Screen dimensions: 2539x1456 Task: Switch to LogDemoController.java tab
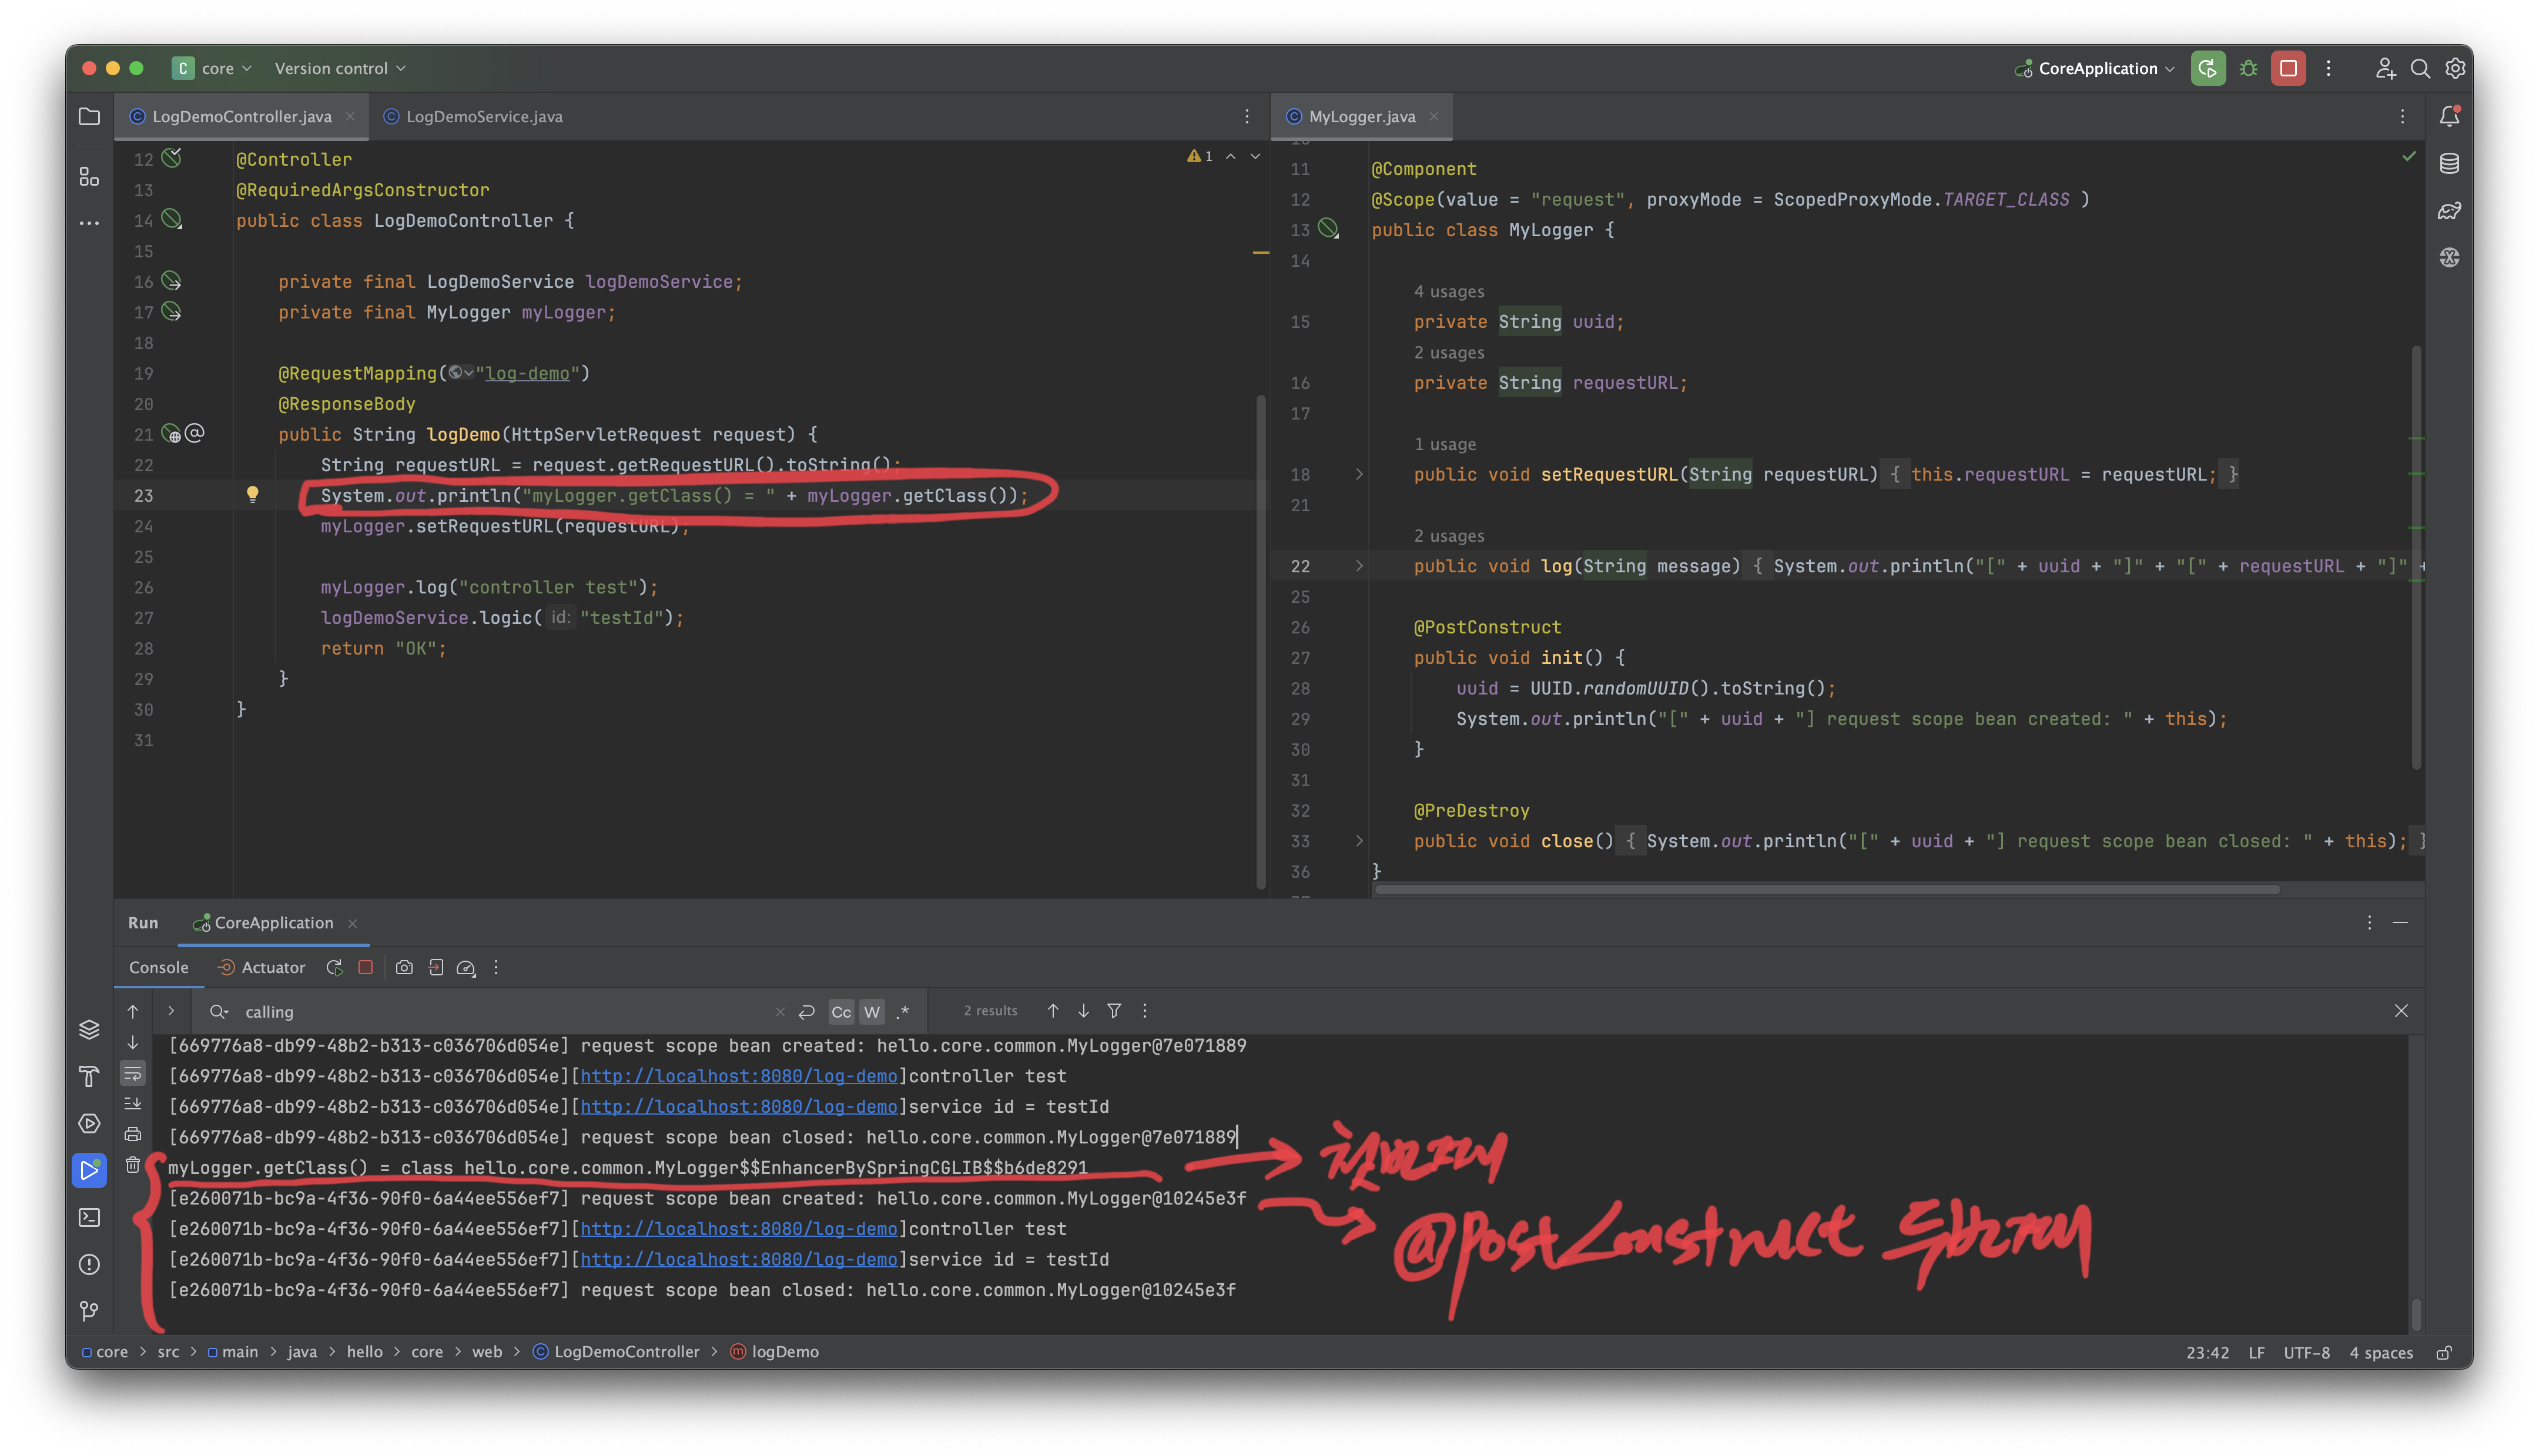pyautogui.click(x=241, y=117)
